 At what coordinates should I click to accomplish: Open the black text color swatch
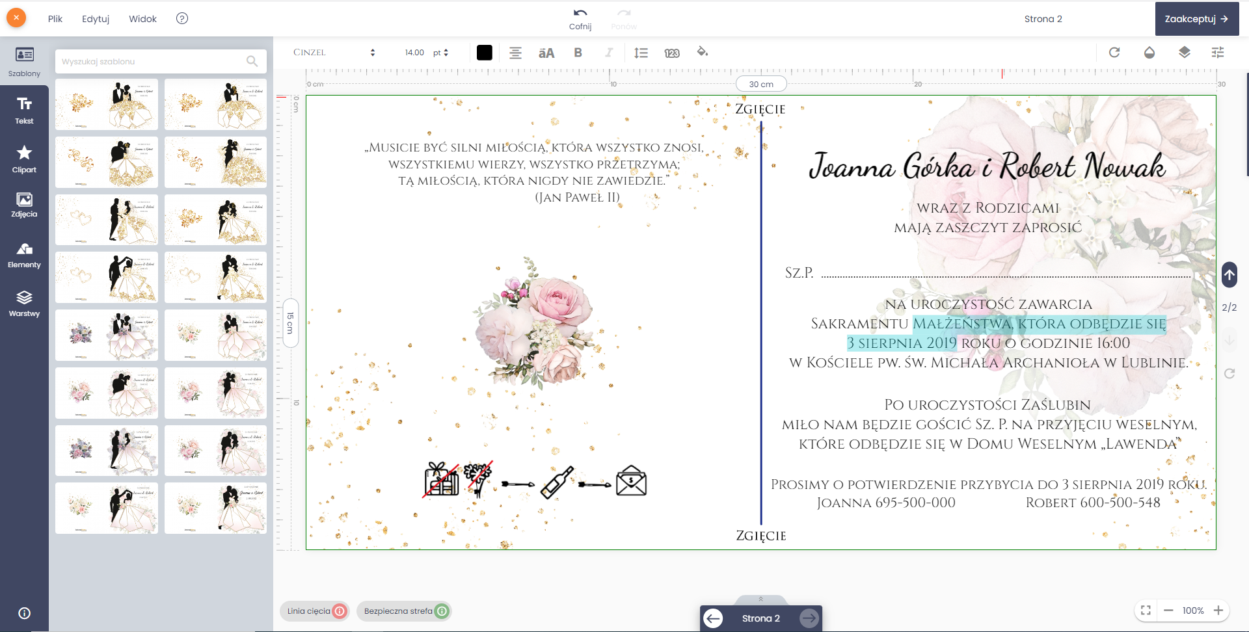pos(485,53)
